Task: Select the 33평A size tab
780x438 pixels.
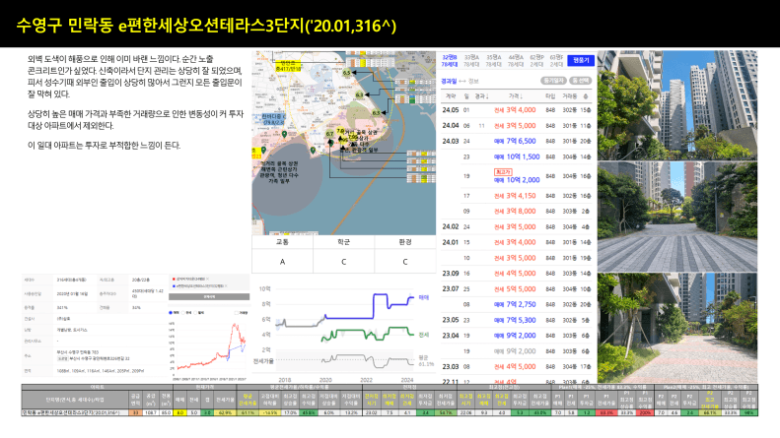Action: pyautogui.click(x=471, y=61)
